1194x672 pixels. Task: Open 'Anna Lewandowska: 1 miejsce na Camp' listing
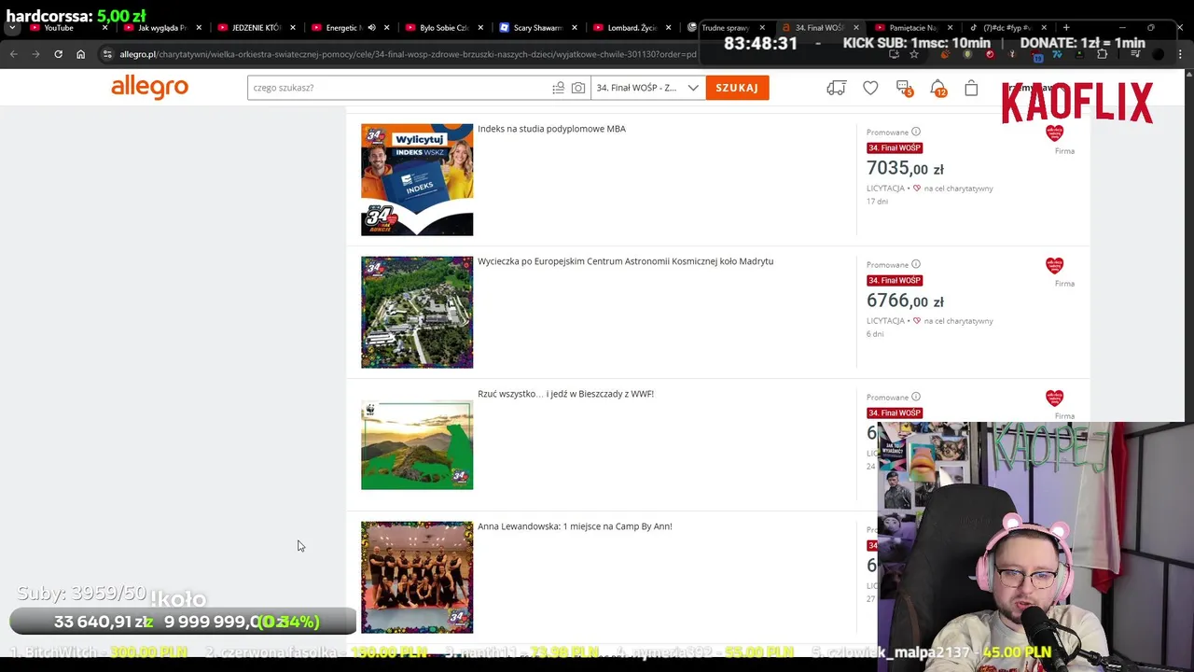point(575,526)
